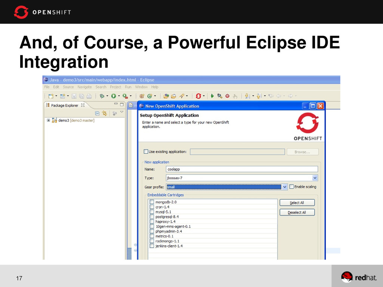
Task: Expand the demo3 project tree node
Action: click(48, 120)
